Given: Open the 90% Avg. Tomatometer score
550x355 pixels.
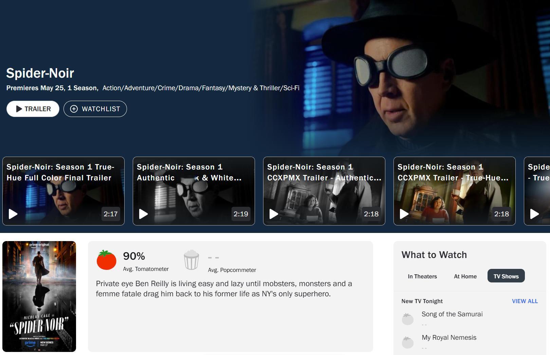Looking at the screenshot, I should coord(146,261).
